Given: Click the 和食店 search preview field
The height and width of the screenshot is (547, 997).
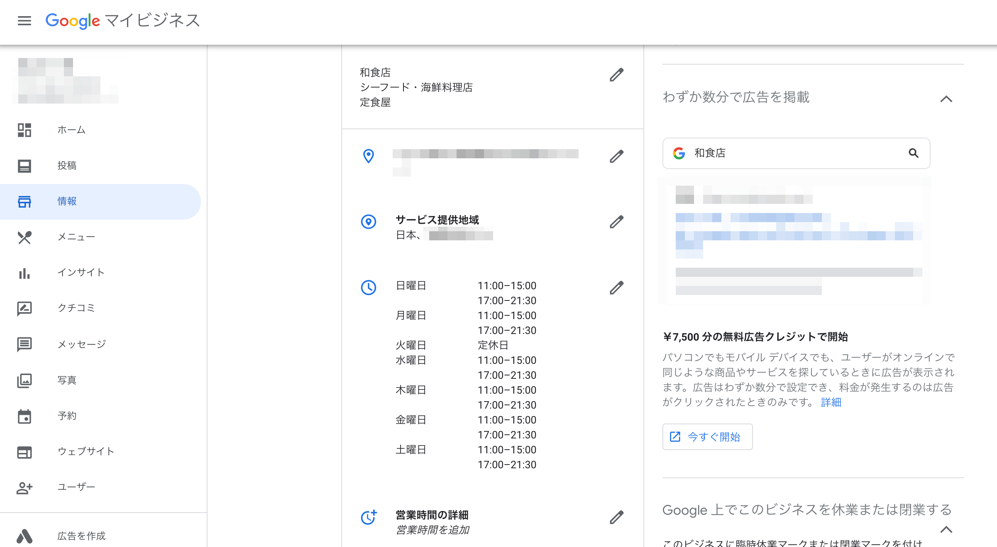Looking at the screenshot, I should coord(796,153).
